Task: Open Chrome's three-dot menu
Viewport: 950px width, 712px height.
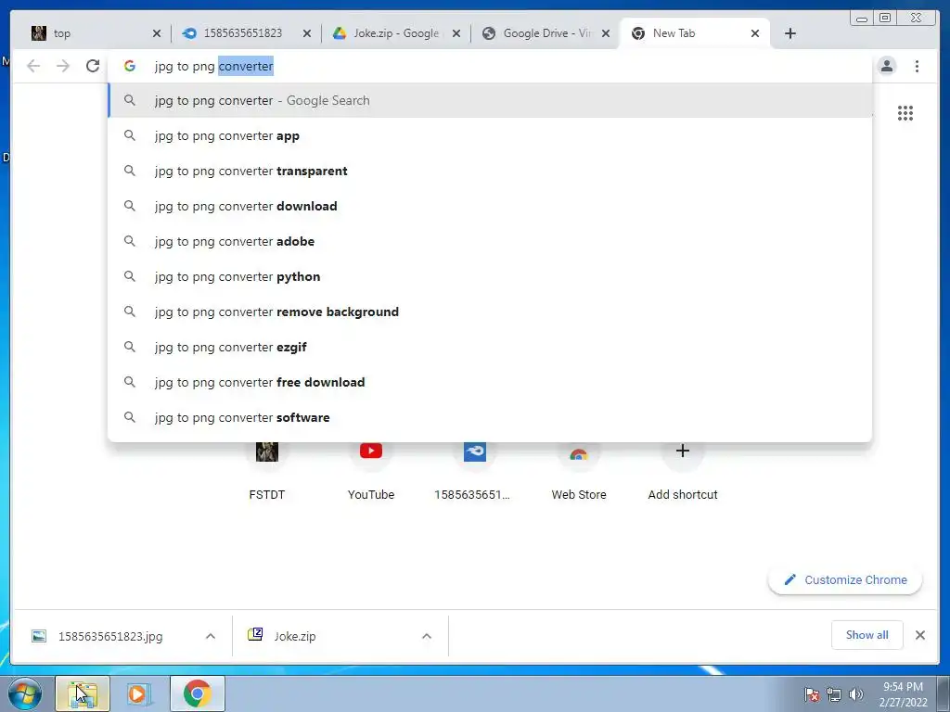Action: tap(917, 66)
